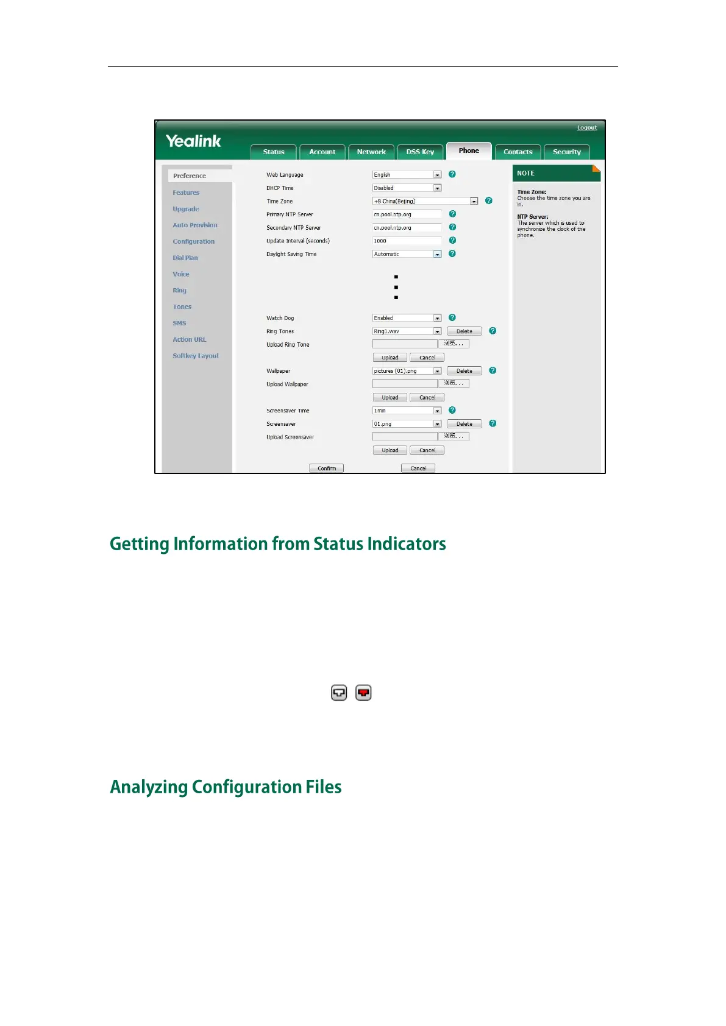This screenshot has width=726, height=1026.
Task: Go to the Network tab
Action: point(371,152)
